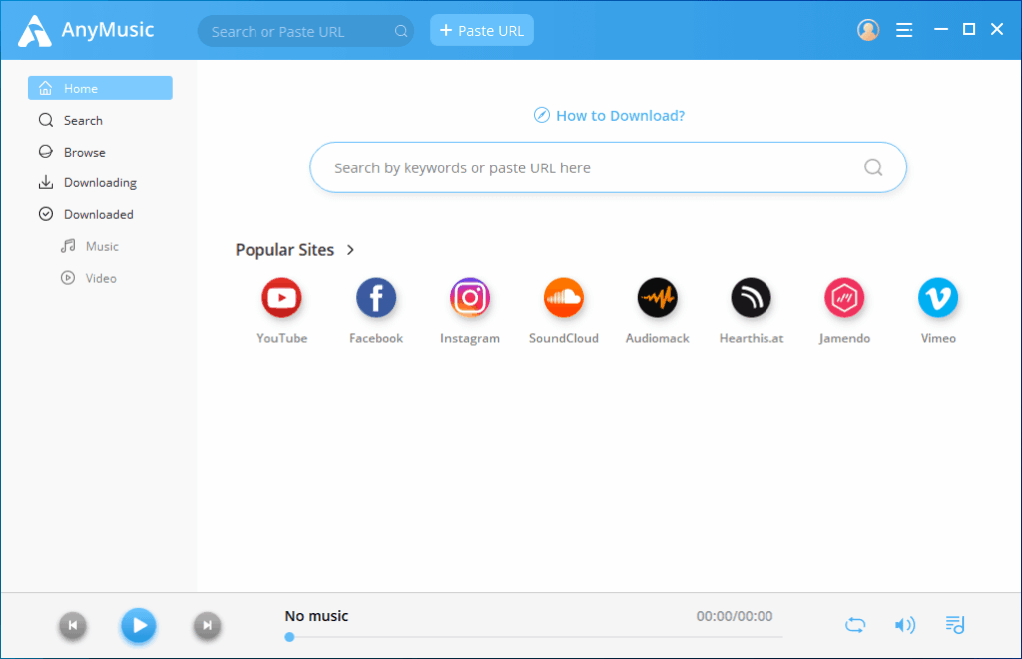Open the YouTube site icon

point(281,298)
